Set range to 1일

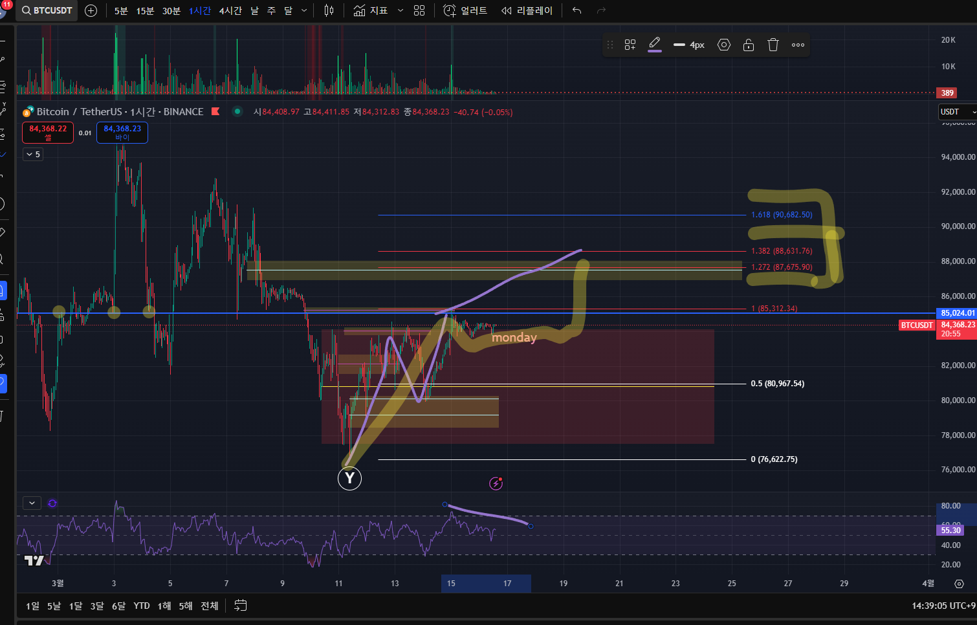coord(32,606)
